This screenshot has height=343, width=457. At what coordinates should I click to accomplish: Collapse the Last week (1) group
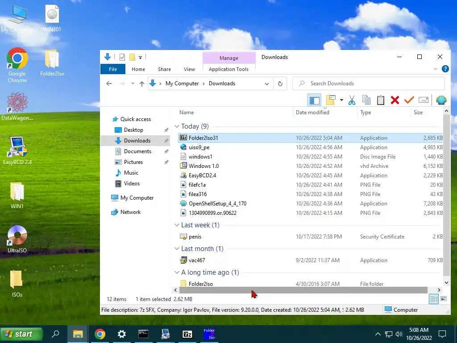[x=177, y=225]
